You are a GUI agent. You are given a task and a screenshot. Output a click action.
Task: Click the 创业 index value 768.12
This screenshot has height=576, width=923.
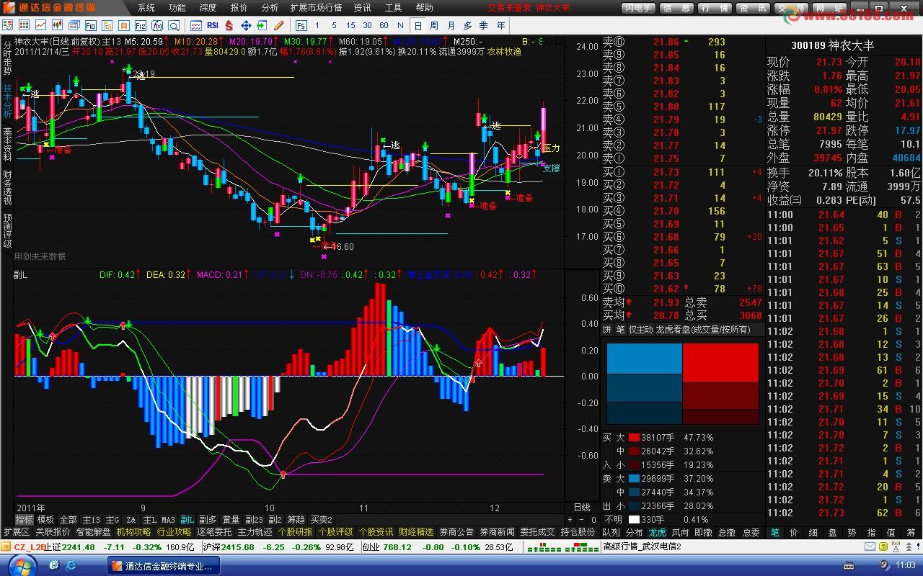(x=397, y=547)
